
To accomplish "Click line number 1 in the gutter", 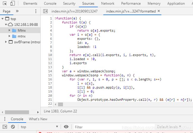I will click(x=51, y=18).
